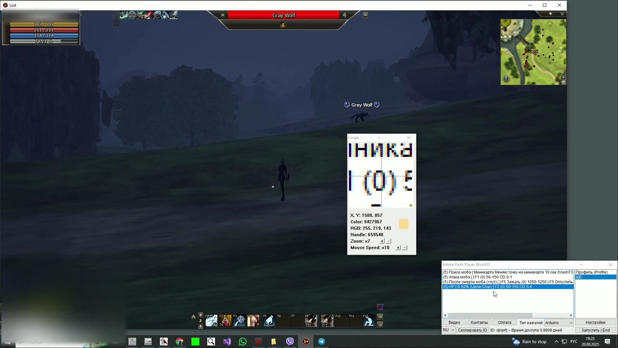Open Viber from the taskbar

point(290,342)
